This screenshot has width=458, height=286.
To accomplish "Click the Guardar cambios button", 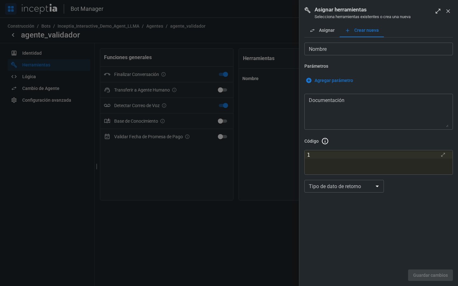I will coord(430,275).
